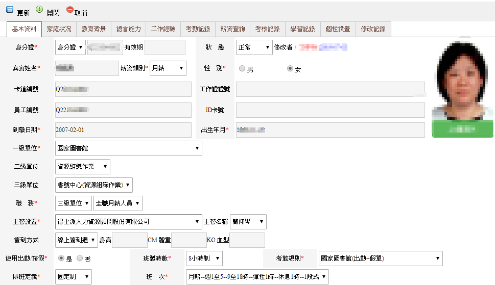Open the 狀態 正常 dropdown
The width and height of the screenshot is (495, 285).
tap(254, 47)
